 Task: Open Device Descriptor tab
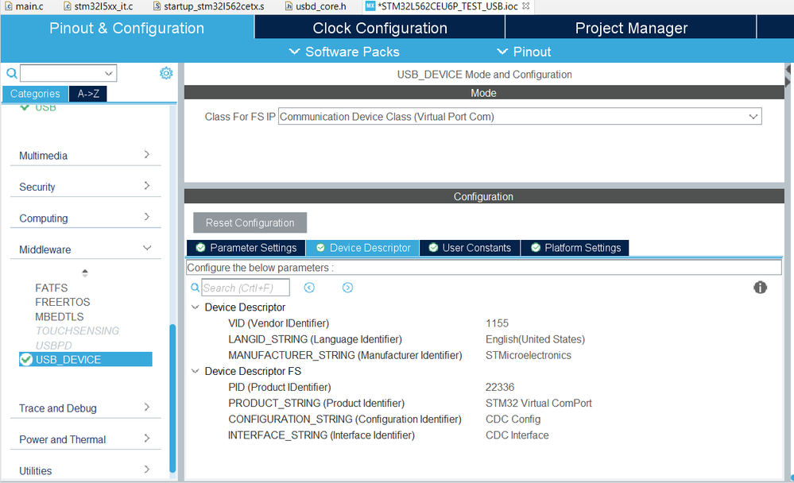click(x=363, y=248)
